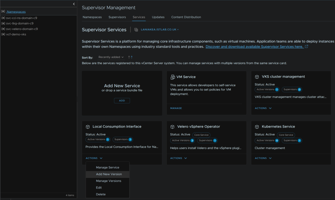Choose Manage Versions in the actions menu
This screenshot has height=200, width=335.
pyautogui.click(x=108, y=181)
